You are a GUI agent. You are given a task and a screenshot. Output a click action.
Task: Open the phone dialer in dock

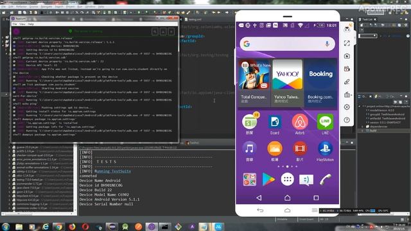(326, 180)
